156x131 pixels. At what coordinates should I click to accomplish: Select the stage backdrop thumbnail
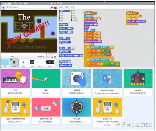[x=5, y=63]
